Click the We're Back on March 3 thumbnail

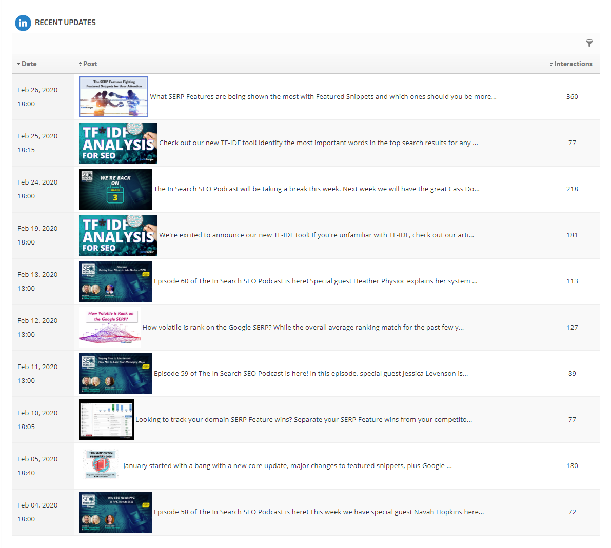point(115,189)
